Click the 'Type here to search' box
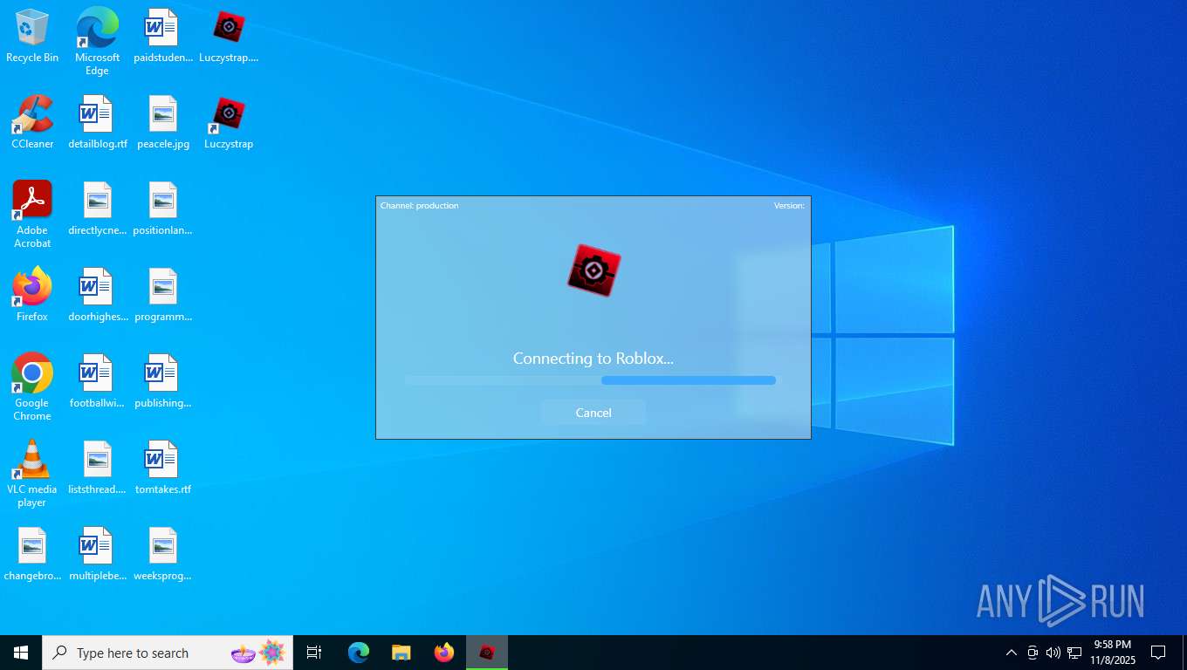 click(x=168, y=653)
